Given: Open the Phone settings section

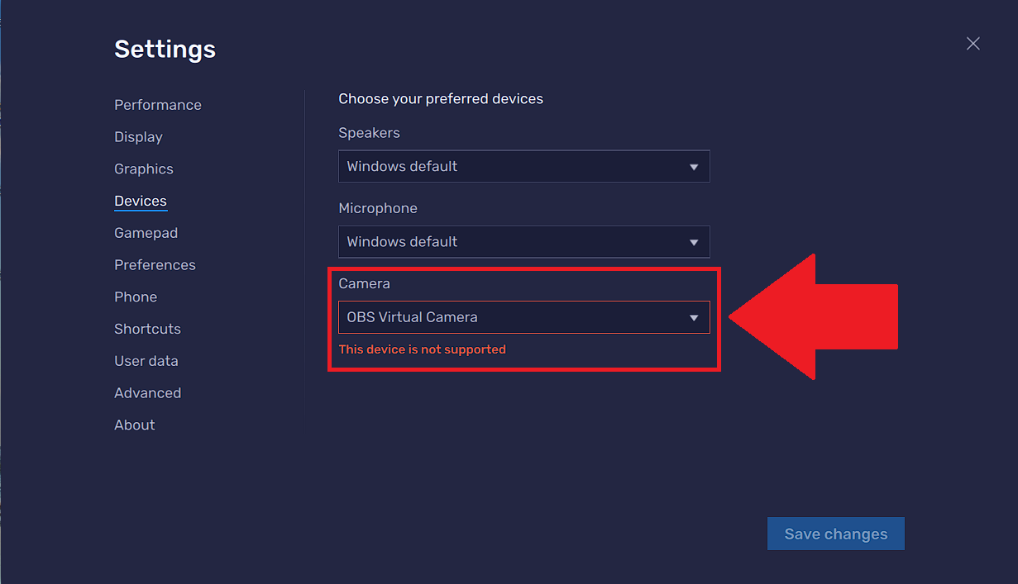Looking at the screenshot, I should [136, 297].
